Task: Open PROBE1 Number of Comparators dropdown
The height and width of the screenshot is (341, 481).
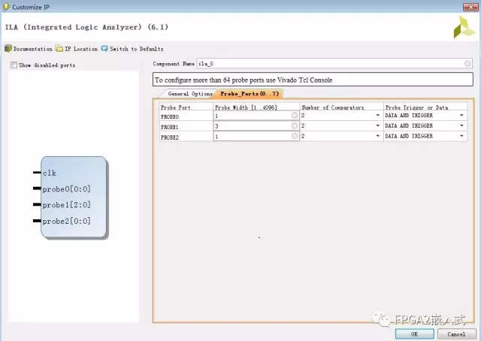Action: pos(378,125)
